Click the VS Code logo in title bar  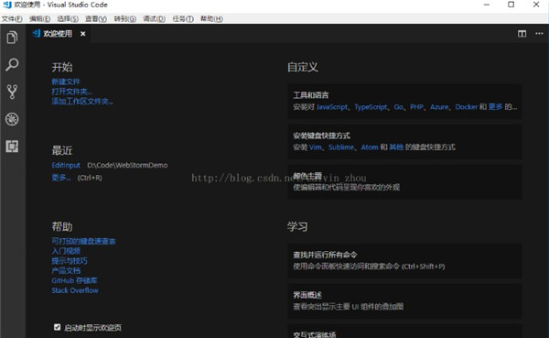pos(6,5)
